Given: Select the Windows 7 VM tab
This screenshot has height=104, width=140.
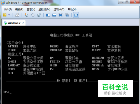Looking at the screenshot, I should click(x=14, y=23).
